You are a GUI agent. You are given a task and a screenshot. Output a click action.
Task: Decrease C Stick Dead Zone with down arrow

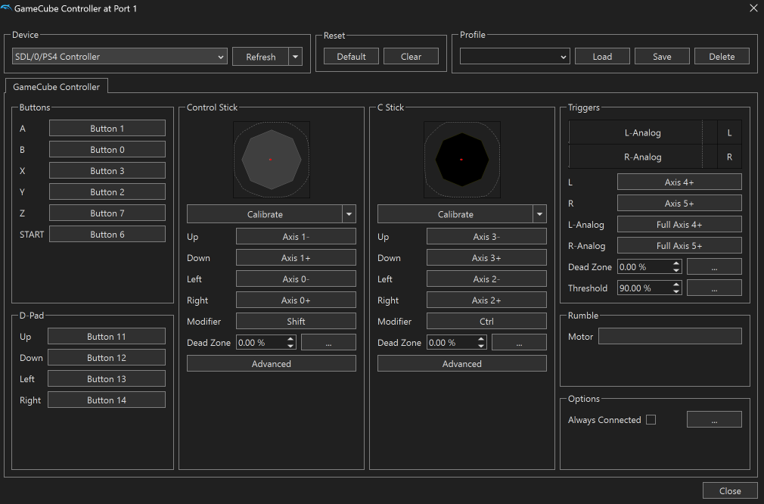[x=481, y=346]
